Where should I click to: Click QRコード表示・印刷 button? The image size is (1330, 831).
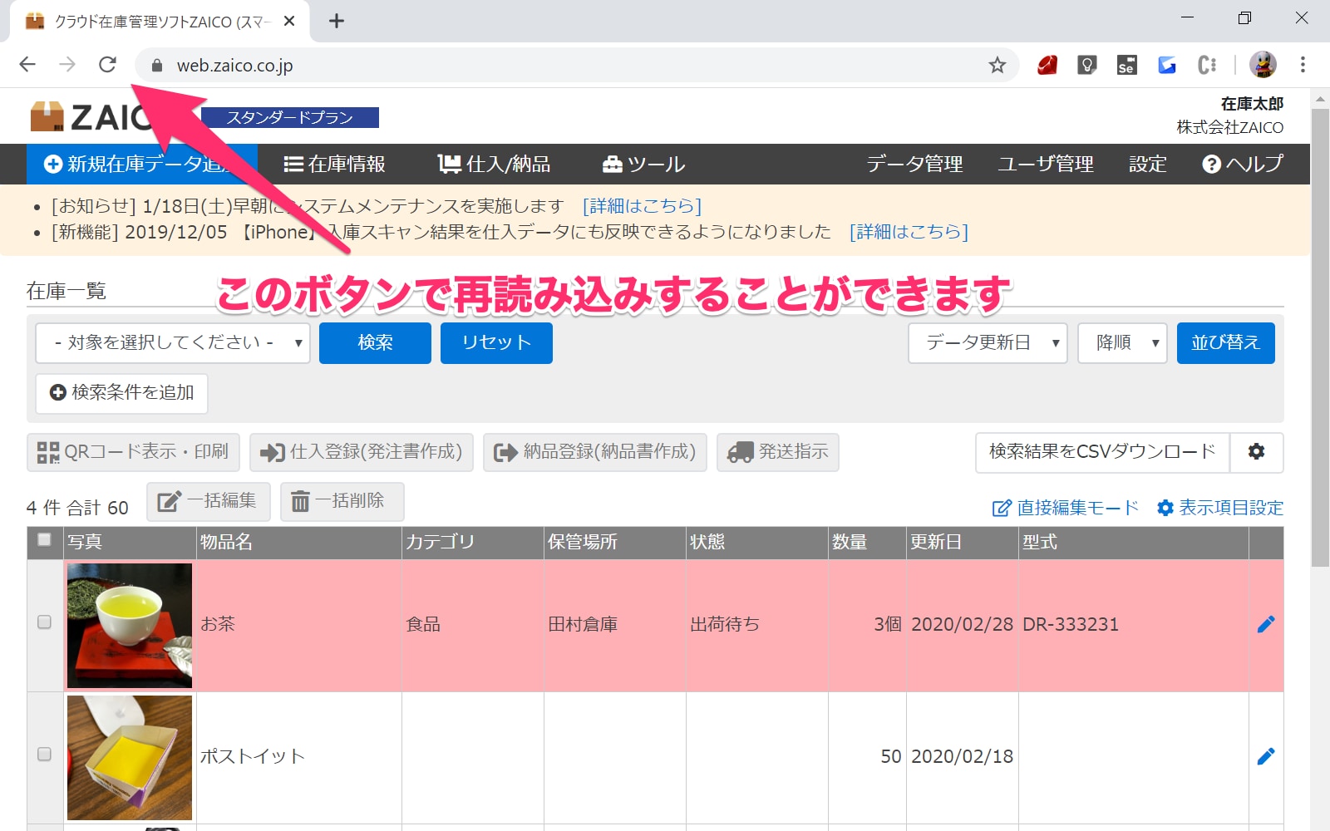[x=133, y=452]
